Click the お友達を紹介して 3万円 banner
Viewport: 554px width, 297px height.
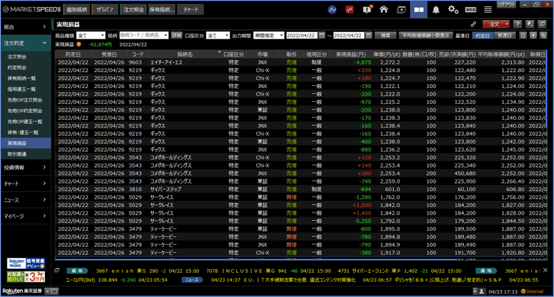tap(26, 276)
